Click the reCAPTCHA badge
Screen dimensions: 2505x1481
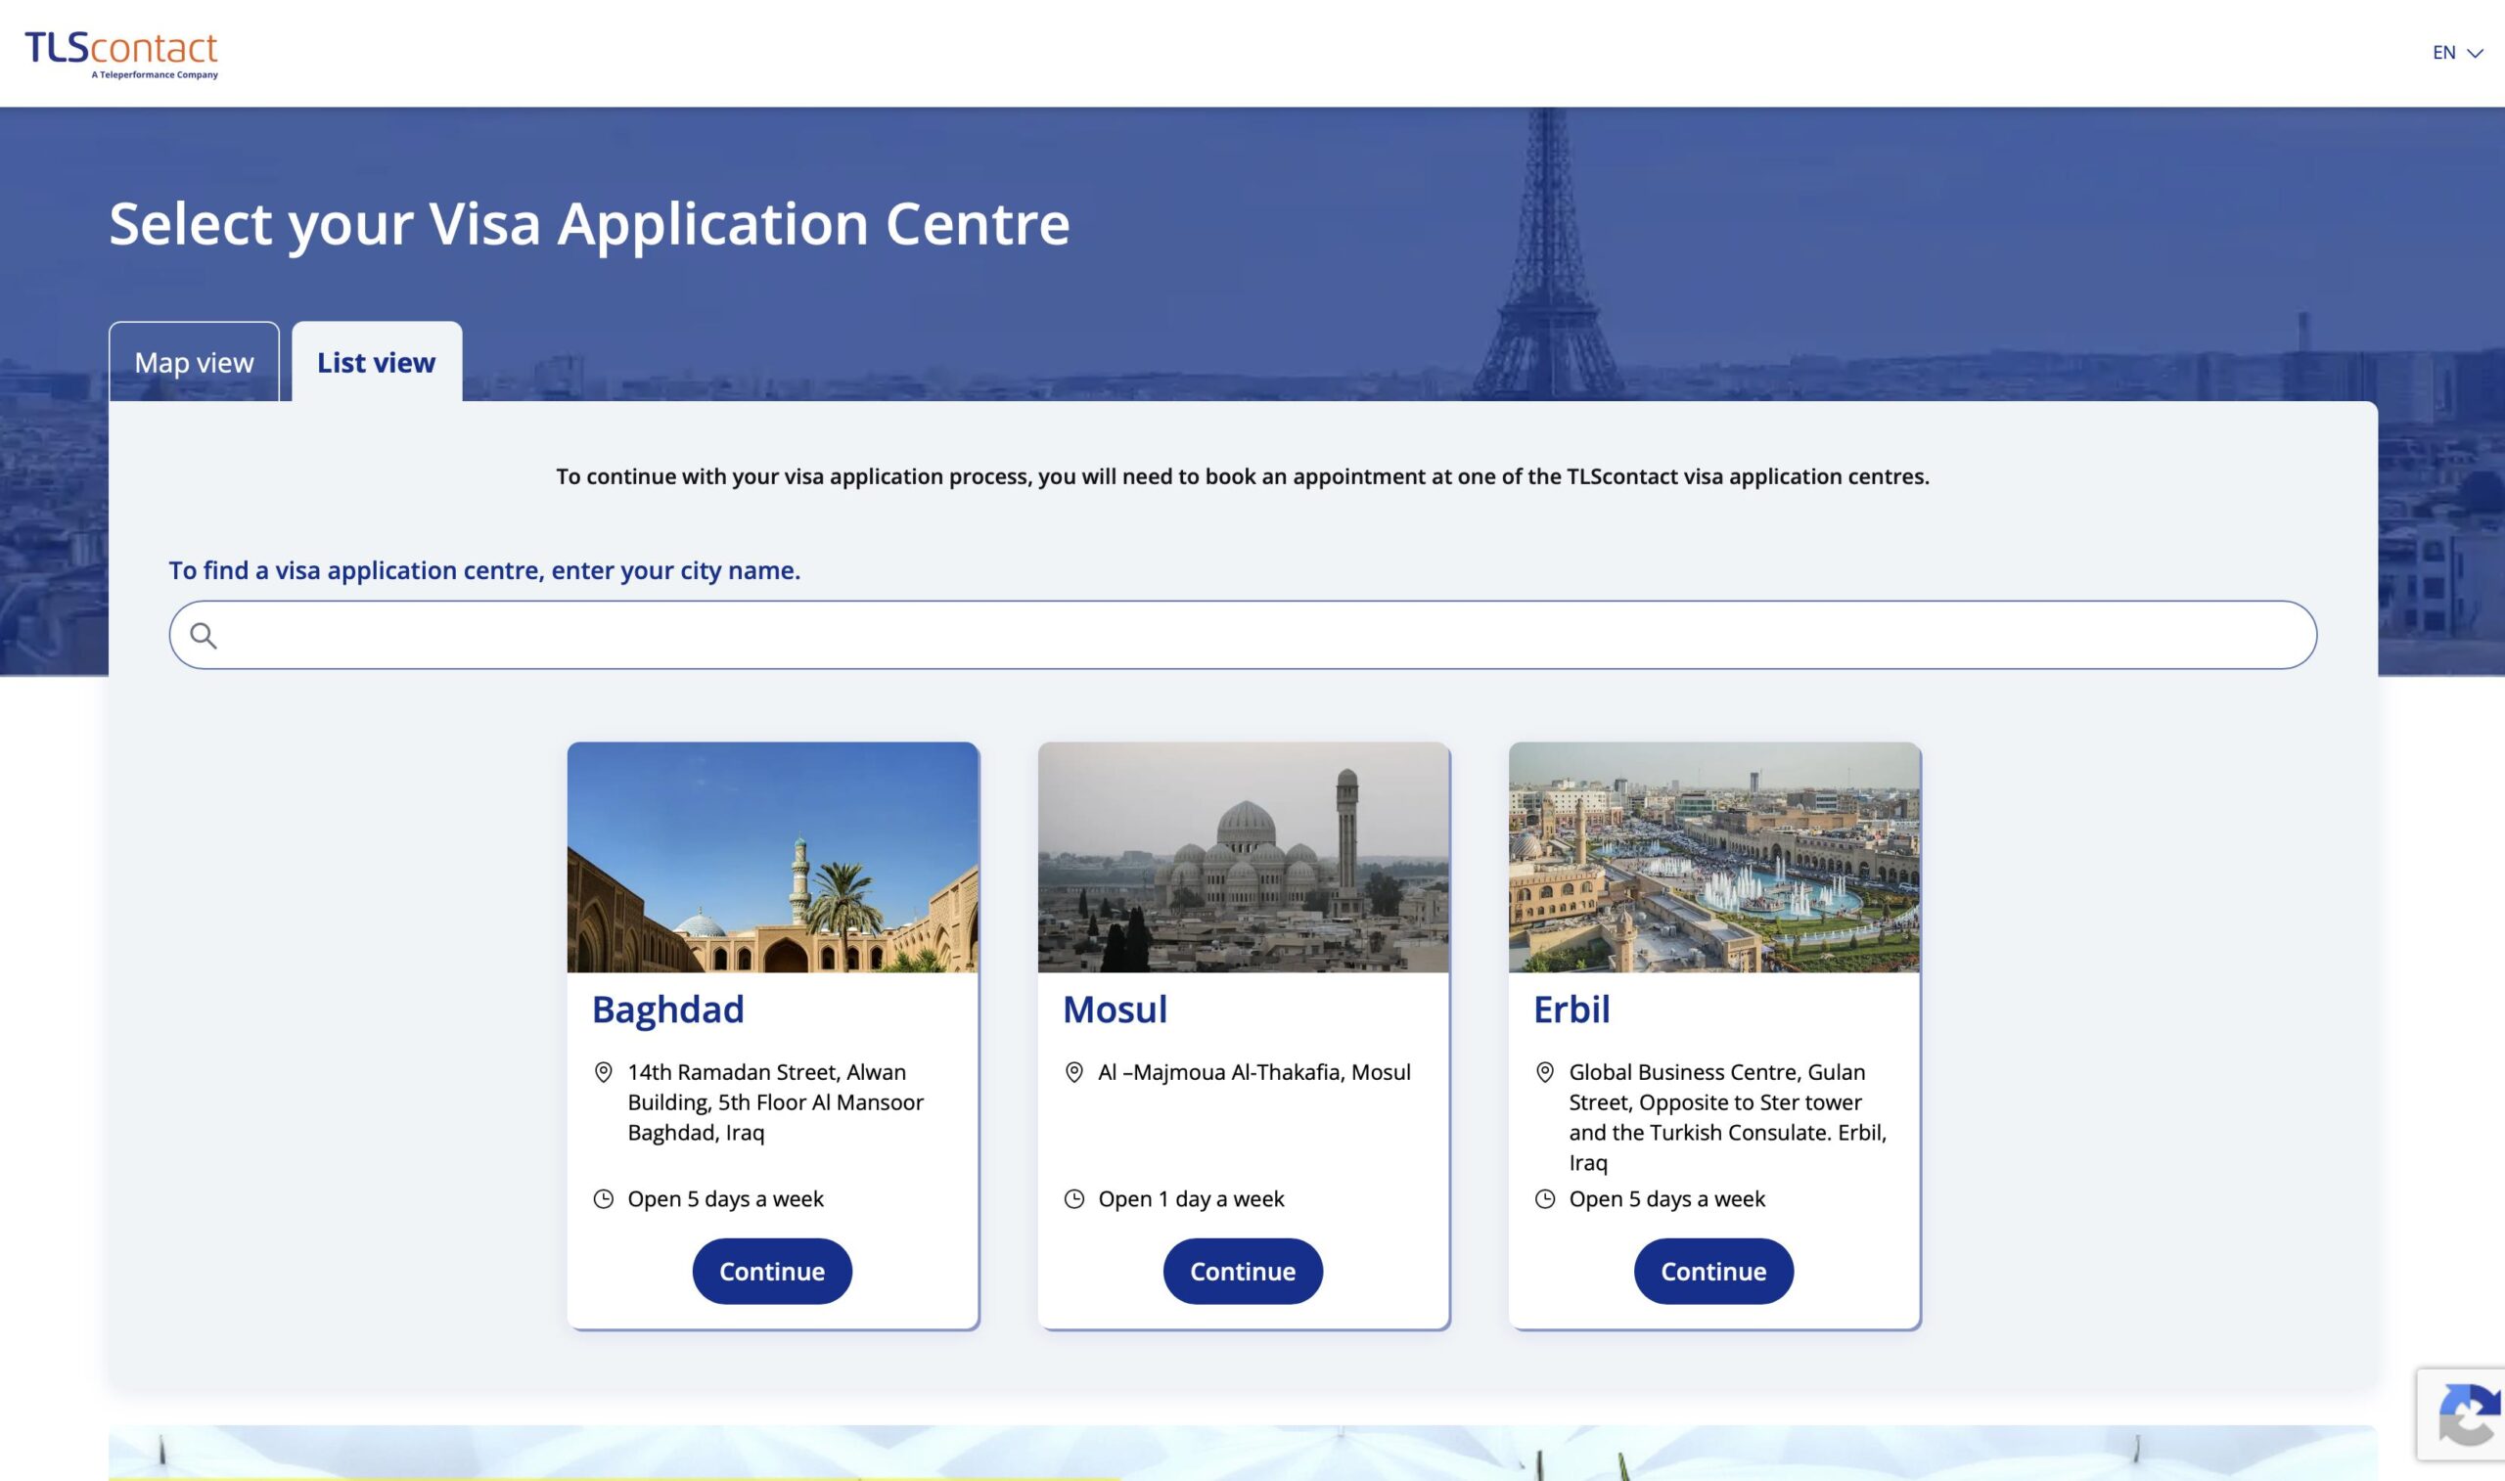tap(2461, 1415)
